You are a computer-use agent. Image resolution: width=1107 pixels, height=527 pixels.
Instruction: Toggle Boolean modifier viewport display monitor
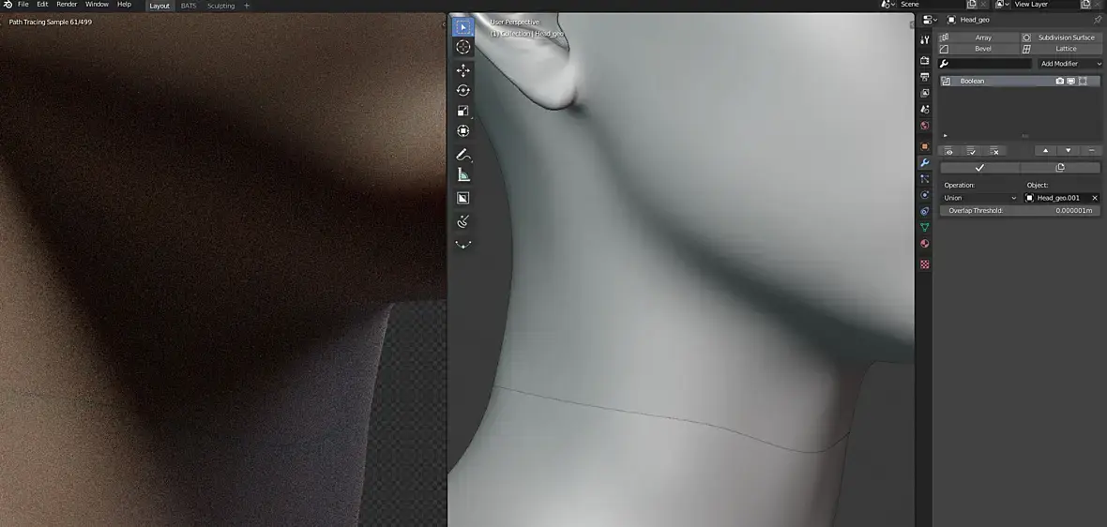(1071, 82)
